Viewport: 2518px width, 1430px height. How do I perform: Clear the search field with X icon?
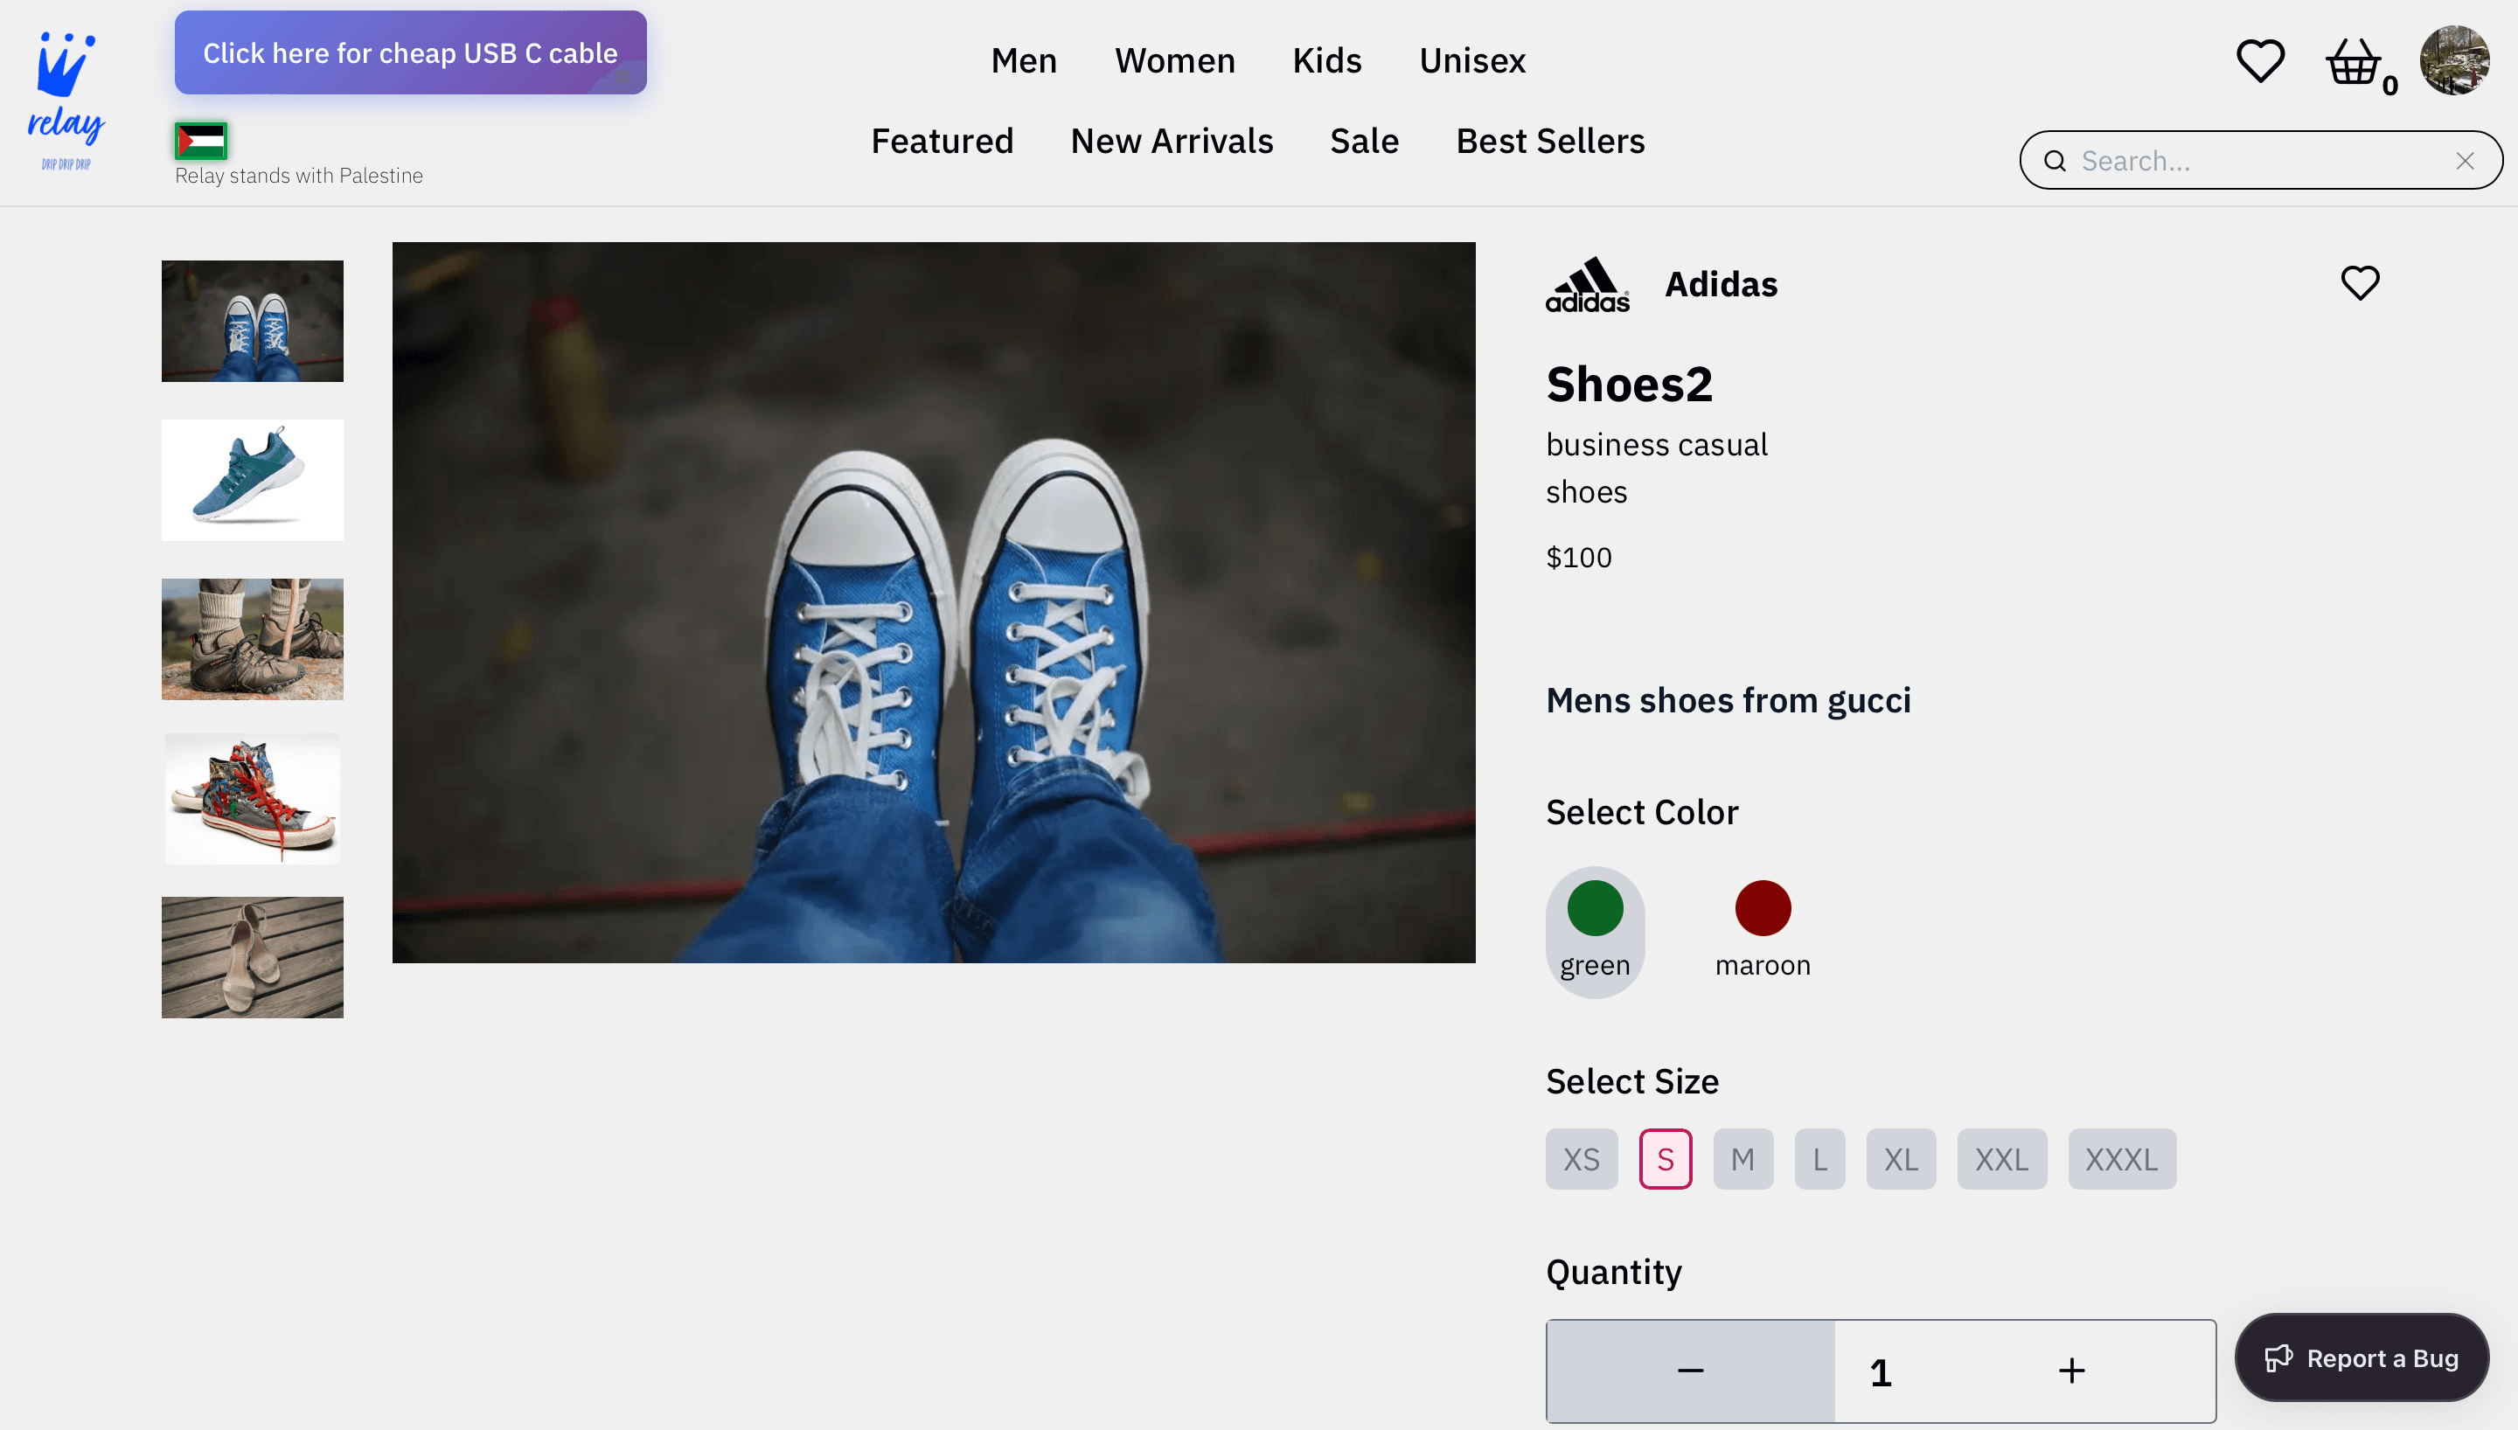[2464, 161]
